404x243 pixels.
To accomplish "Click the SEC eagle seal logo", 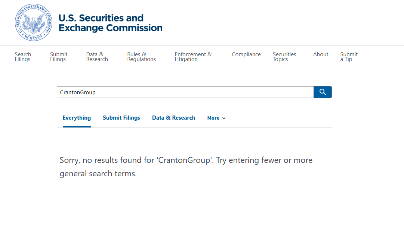I will pyautogui.click(x=33, y=22).
